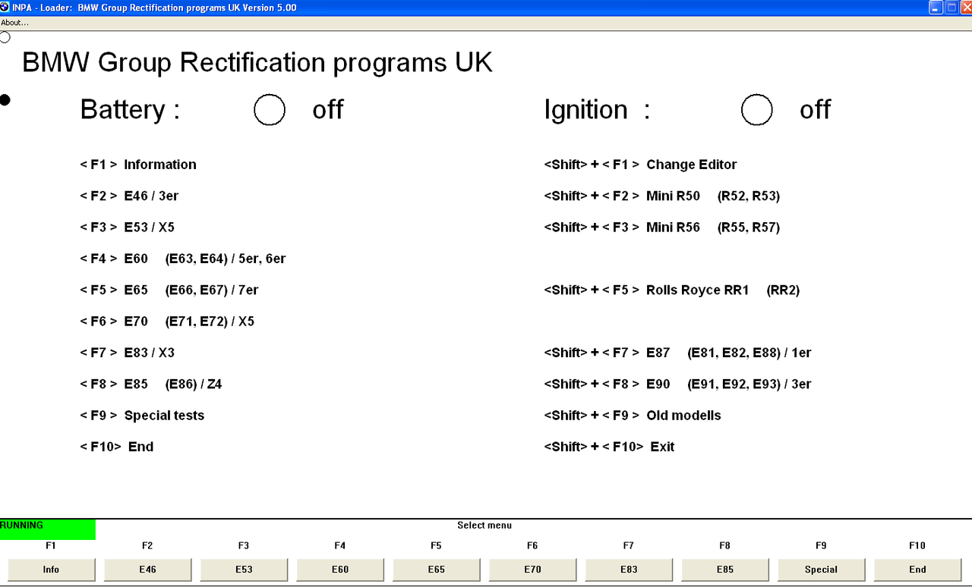Click the '< F1 > Information' text line
Image resolution: width=972 pixels, height=587 pixels.
pyautogui.click(x=138, y=165)
